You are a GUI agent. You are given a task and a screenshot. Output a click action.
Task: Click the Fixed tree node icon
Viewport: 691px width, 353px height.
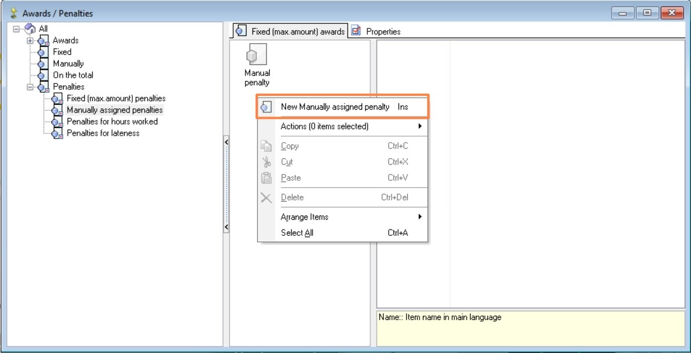point(43,52)
